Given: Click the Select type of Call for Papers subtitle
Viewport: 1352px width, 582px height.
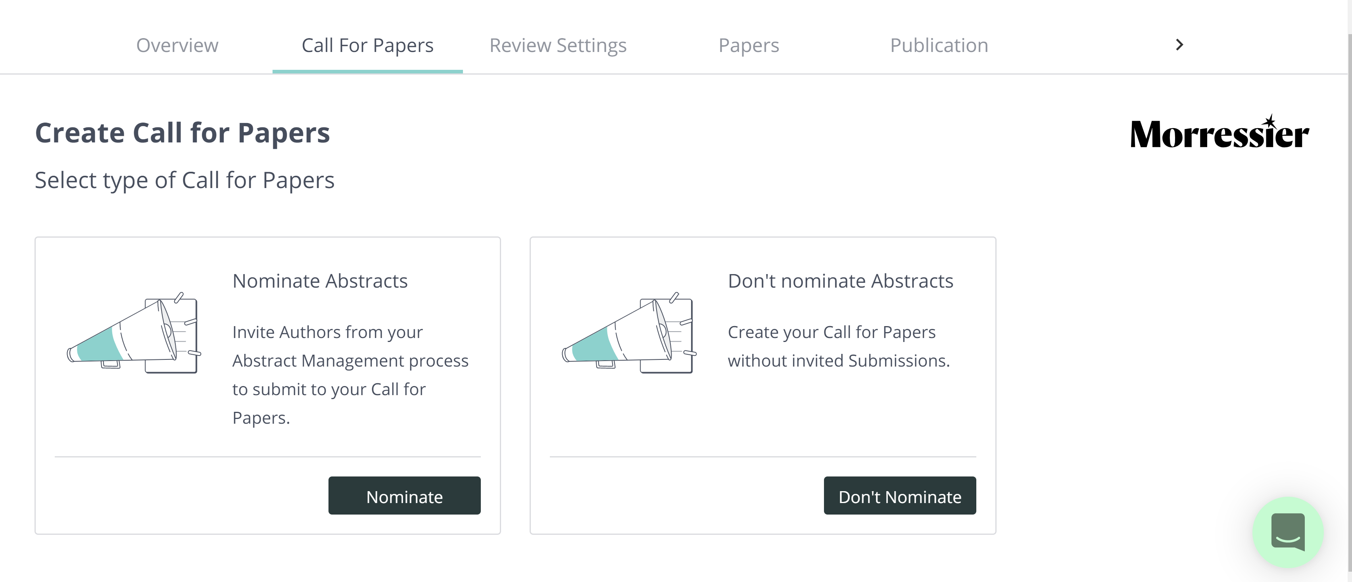Looking at the screenshot, I should (x=184, y=181).
